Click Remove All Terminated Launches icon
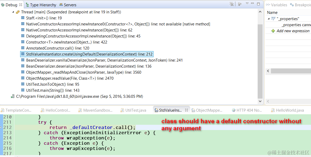This screenshot has width=311, height=157. click(x=231, y=4)
